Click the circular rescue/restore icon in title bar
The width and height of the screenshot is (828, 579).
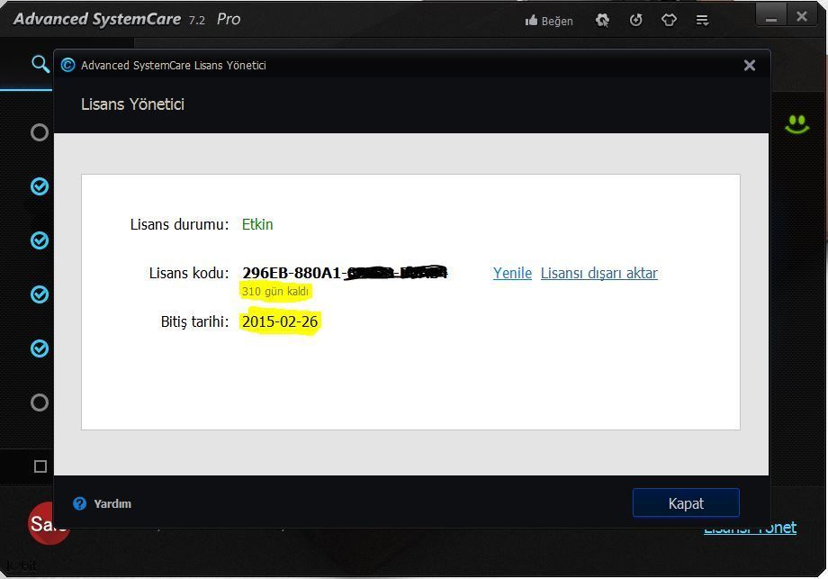pos(635,20)
